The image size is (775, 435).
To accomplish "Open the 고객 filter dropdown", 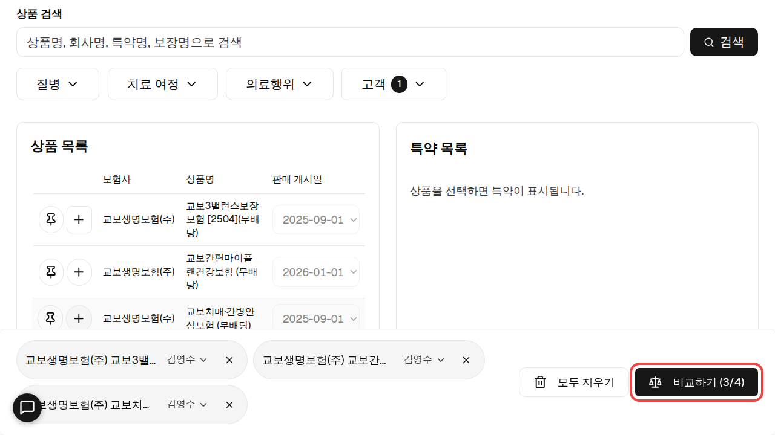I will pos(394,84).
